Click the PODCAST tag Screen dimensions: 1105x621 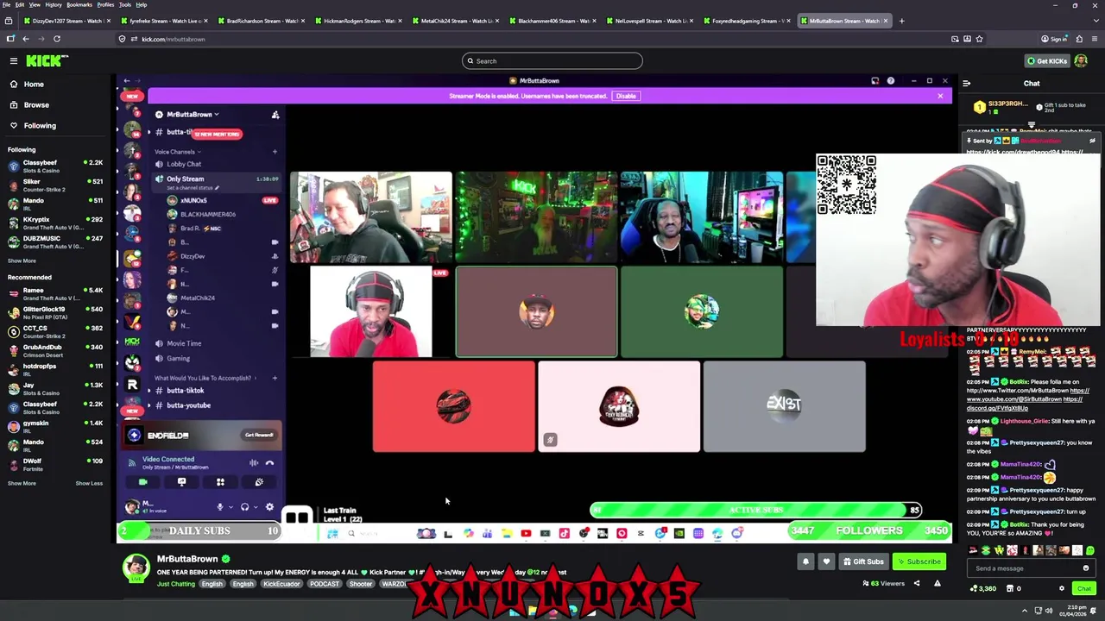[325, 584]
